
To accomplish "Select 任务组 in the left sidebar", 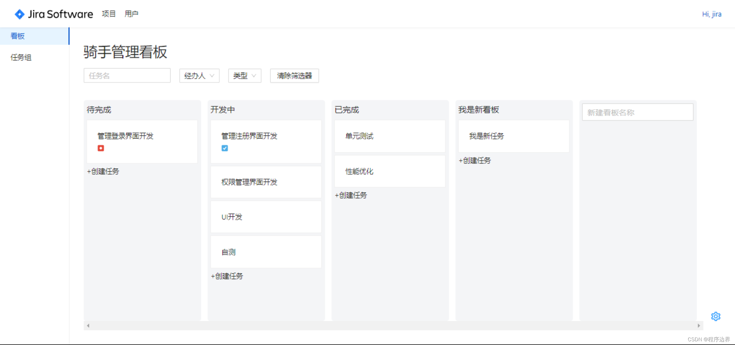I will pos(34,57).
